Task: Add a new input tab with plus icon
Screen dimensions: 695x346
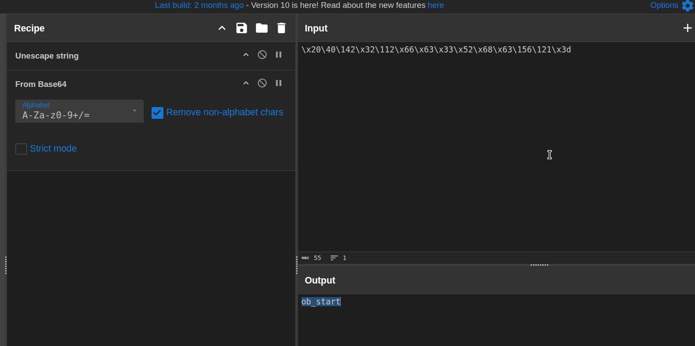Action: pyautogui.click(x=687, y=28)
